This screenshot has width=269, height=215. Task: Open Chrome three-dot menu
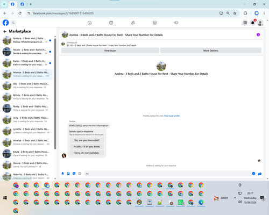(x=264, y=13)
